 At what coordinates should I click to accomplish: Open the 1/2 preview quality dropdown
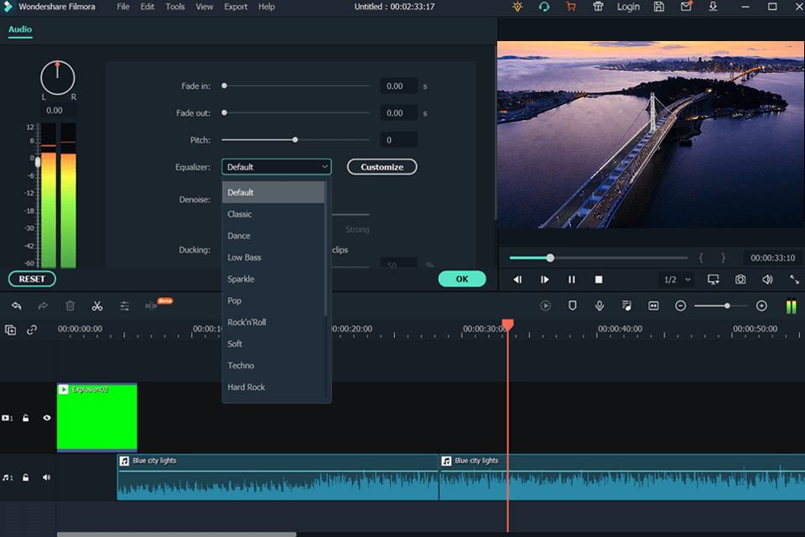click(x=678, y=279)
